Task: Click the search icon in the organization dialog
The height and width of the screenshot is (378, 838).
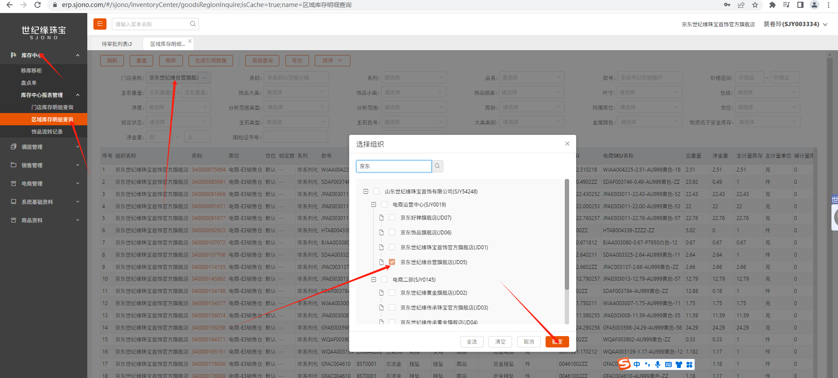Action: 437,166
